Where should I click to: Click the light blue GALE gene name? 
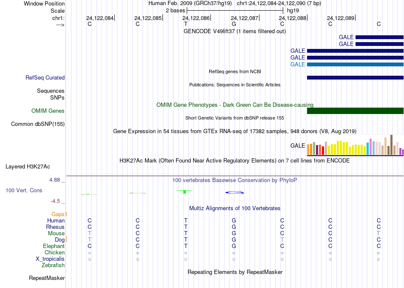pyautogui.click(x=298, y=65)
